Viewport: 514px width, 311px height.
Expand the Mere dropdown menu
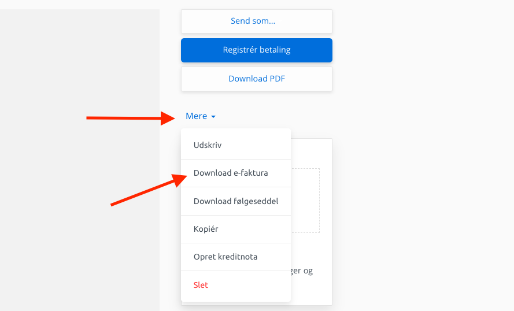coord(200,116)
